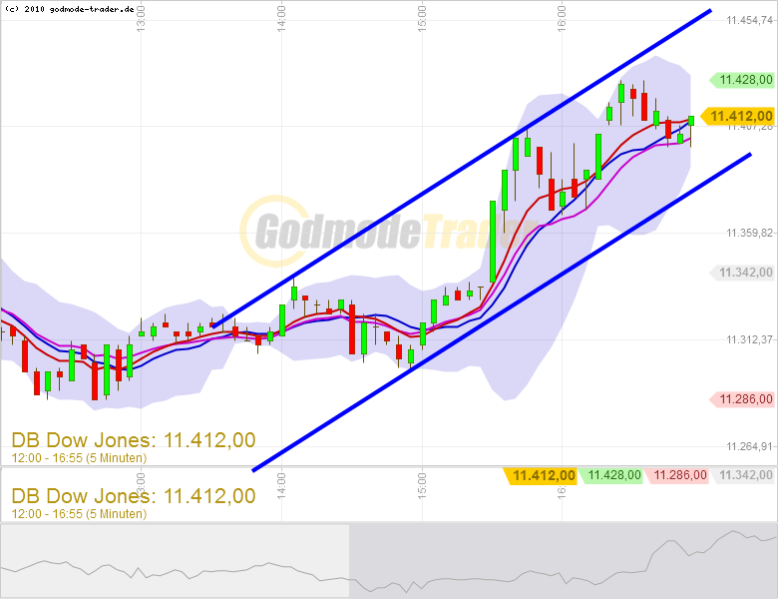Click the green 11.428,00 tag in lower legend row
778x599 pixels.
(610, 476)
